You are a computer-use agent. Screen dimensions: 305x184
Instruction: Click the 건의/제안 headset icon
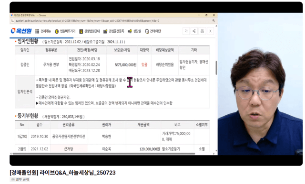pyautogui.click(x=147, y=31)
